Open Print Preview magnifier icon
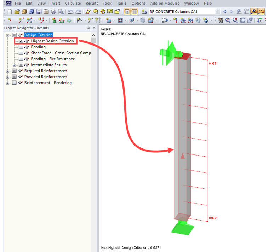 point(61,12)
